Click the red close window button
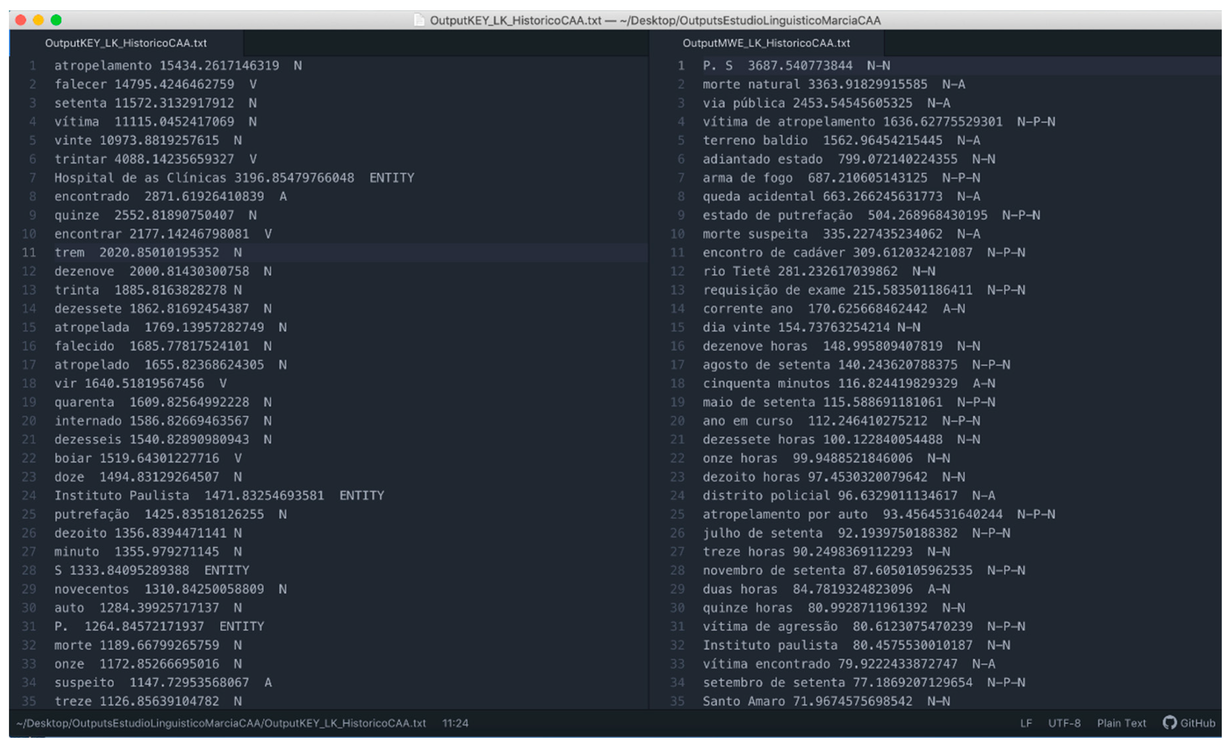This screenshot has width=1229, height=747. [x=21, y=20]
